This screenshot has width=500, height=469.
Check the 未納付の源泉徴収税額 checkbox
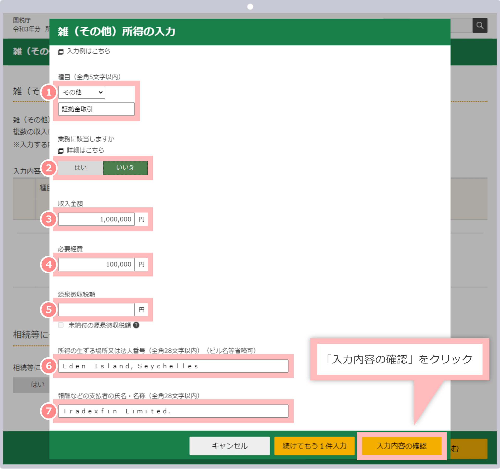(61, 325)
